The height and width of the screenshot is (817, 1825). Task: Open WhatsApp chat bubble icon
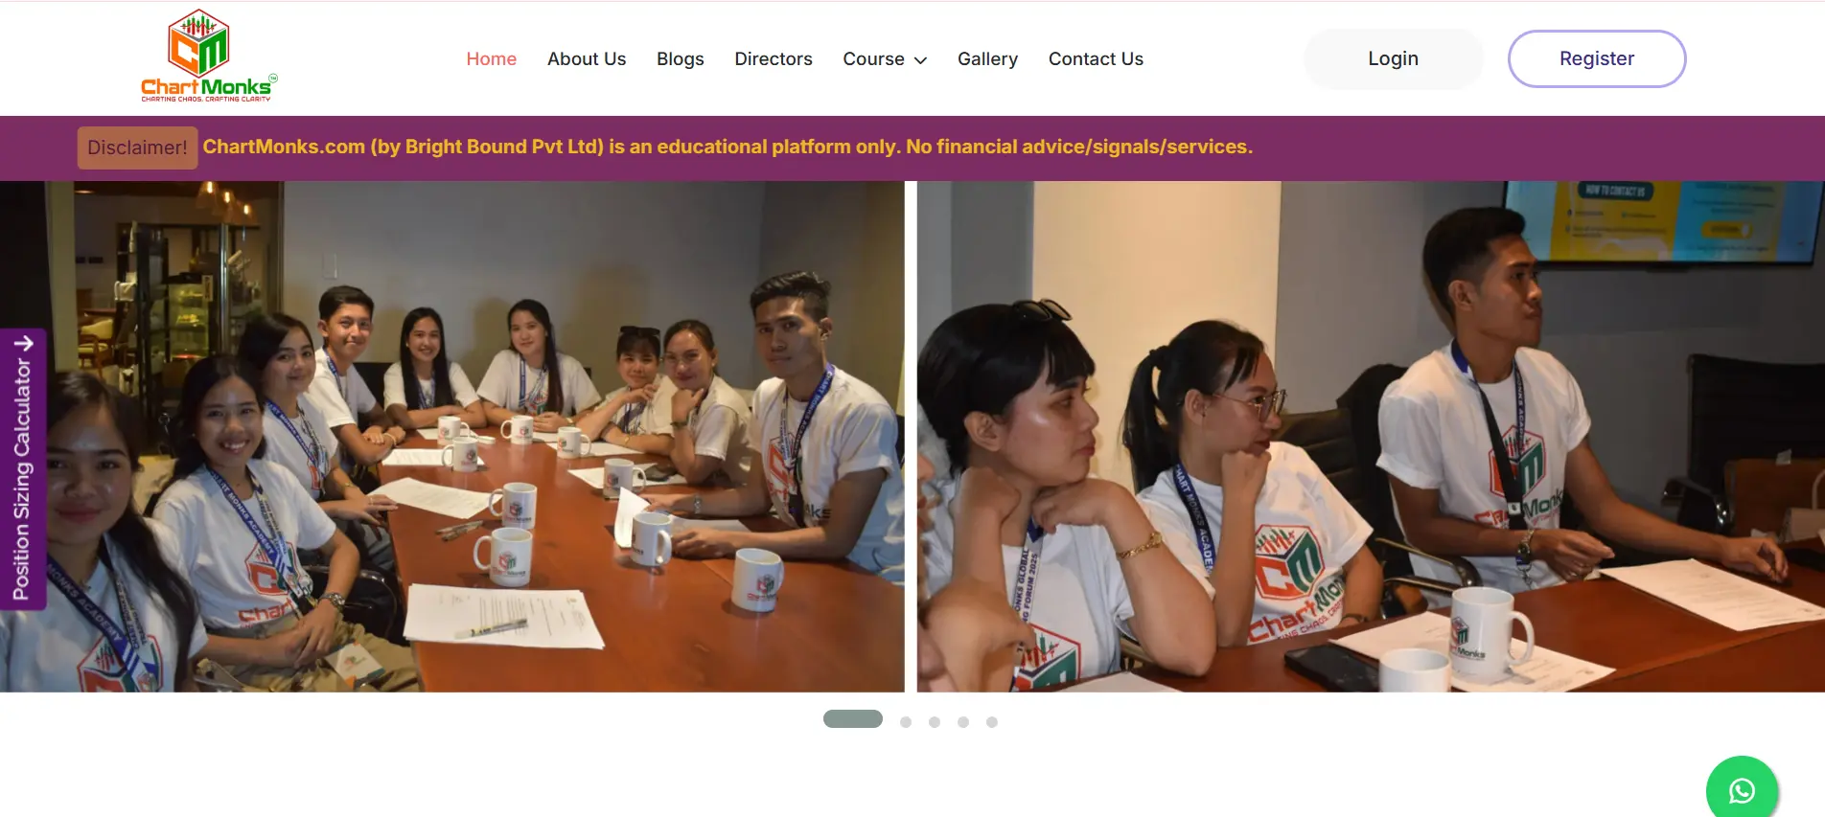[x=1742, y=790]
